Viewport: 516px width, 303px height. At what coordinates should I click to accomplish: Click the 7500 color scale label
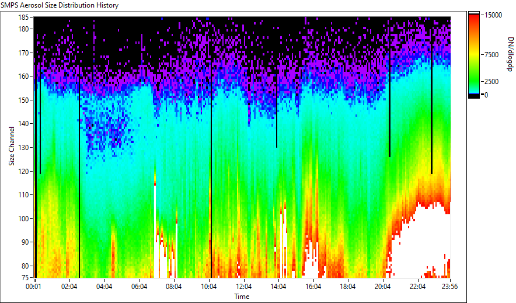pyautogui.click(x=491, y=55)
